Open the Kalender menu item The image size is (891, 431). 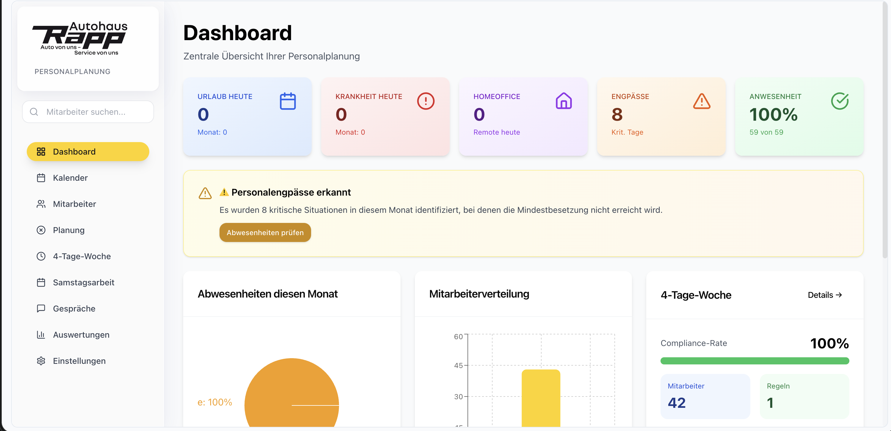coord(70,178)
